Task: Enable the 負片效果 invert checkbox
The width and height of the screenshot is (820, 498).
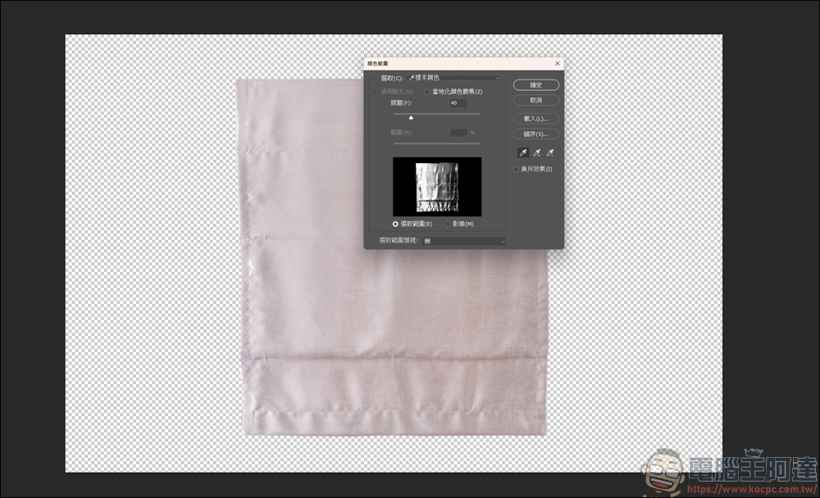Action: (x=516, y=169)
